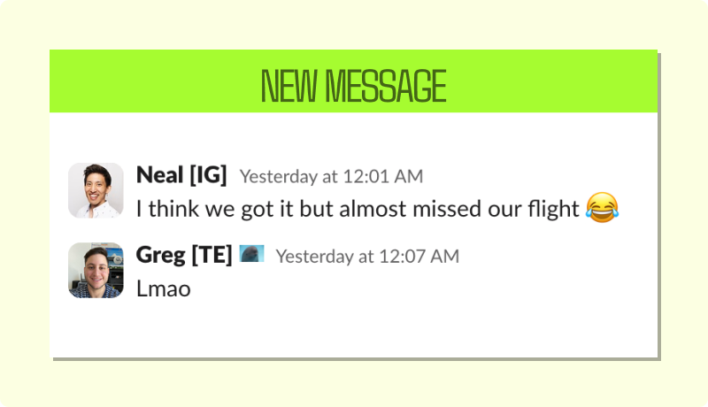Open Greg [TE] sender name
Screen dimensions: 708x407
pyautogui.click(x=184, y=255)
